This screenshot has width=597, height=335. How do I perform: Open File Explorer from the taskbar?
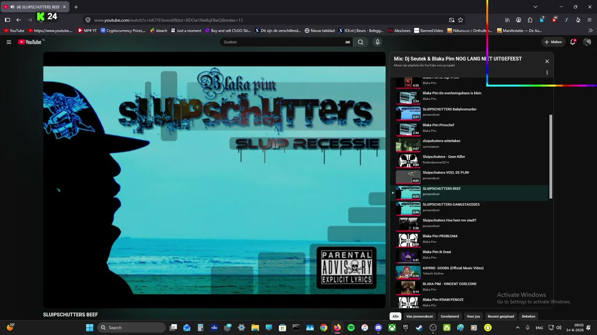click(255, 328)
